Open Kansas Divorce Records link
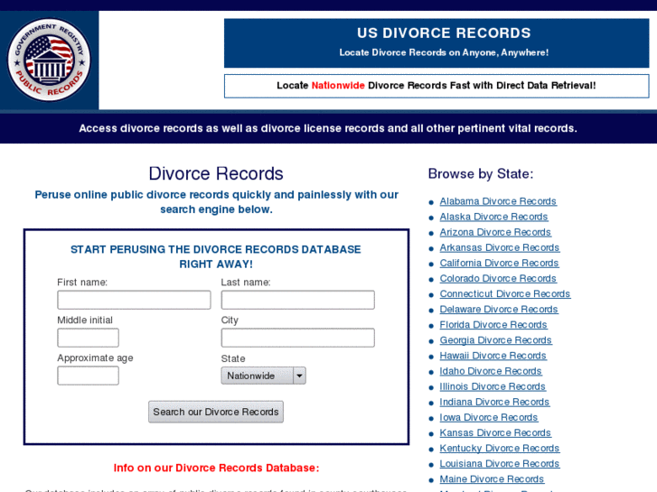This screenshot has width=657, height=492. (x=495, y=433)
